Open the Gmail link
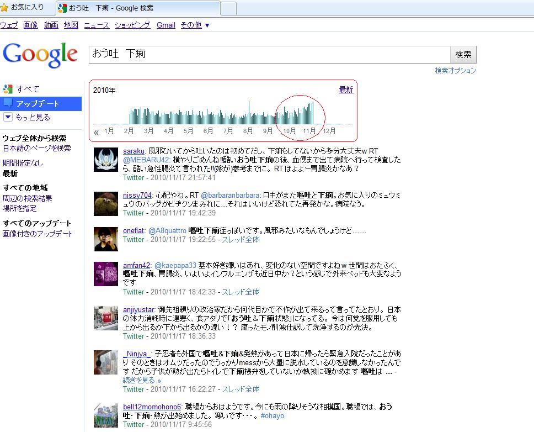 click(x=166, y=25)
